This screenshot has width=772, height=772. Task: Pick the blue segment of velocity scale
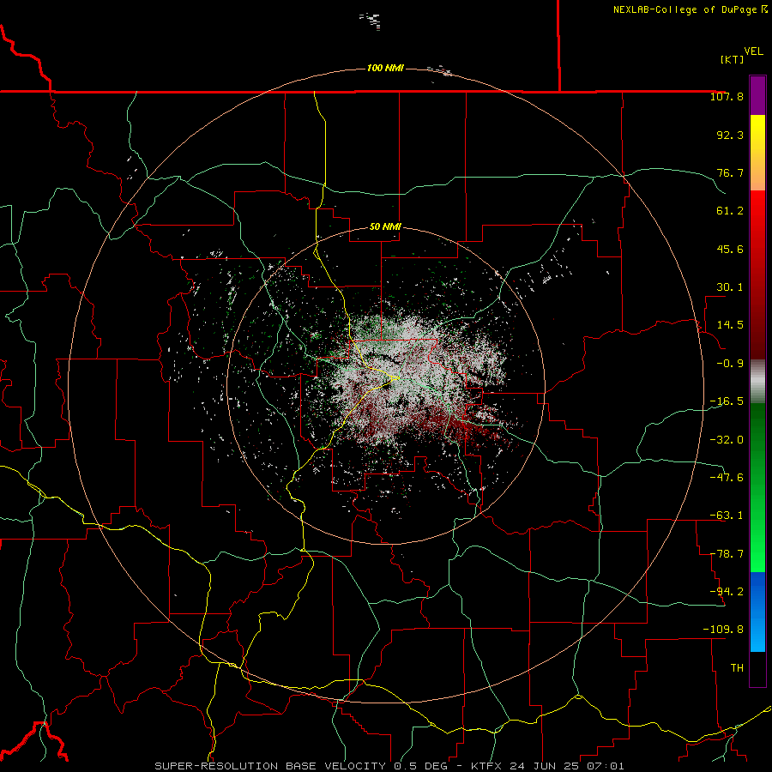757,612
